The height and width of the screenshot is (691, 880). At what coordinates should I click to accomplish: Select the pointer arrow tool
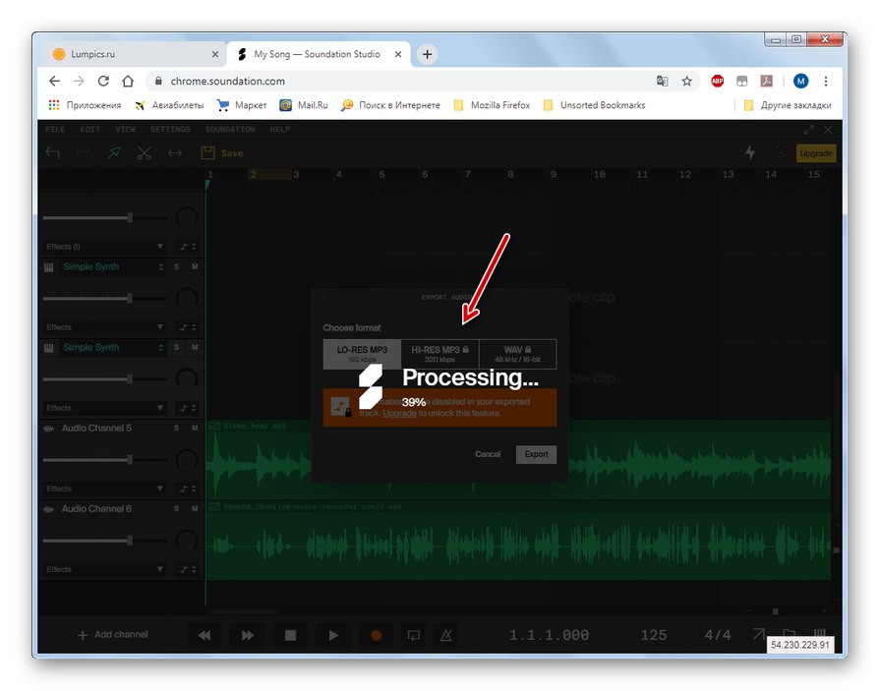114,152
